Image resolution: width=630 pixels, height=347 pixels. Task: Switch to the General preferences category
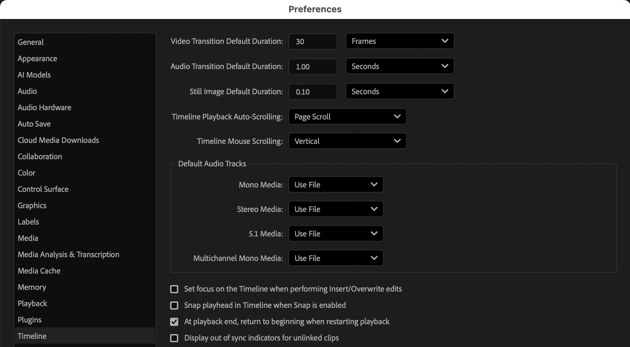pos(31,42)
